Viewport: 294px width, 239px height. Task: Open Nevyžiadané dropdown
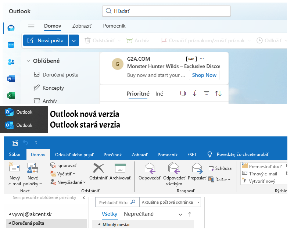[68, 182]
